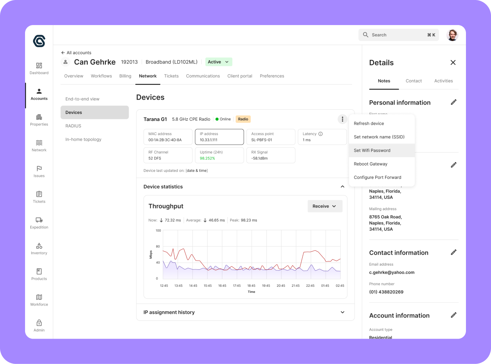This screenshot has height=364, width=491.
Task: Click the Uptime 98.252% value
Action: tap(207, 158)
